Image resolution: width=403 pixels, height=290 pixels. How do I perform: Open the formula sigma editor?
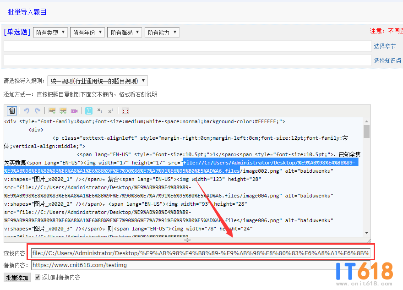point(89,111)
